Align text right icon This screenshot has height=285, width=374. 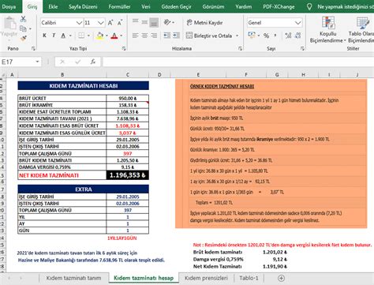[154, 36]
